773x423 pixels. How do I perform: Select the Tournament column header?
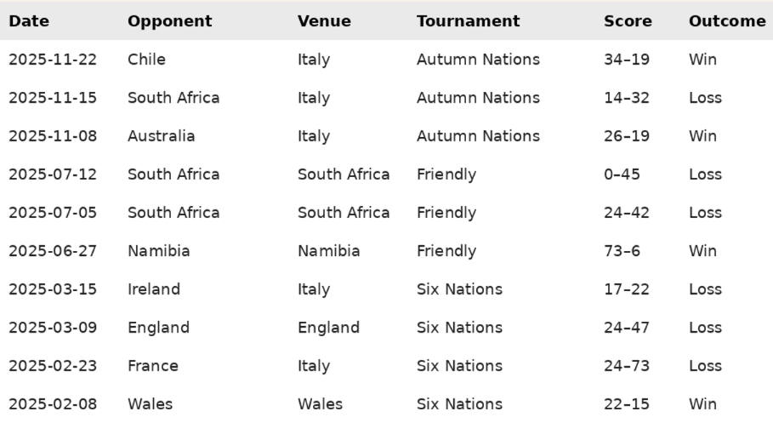pyautogui.click(x=468, y=21)
